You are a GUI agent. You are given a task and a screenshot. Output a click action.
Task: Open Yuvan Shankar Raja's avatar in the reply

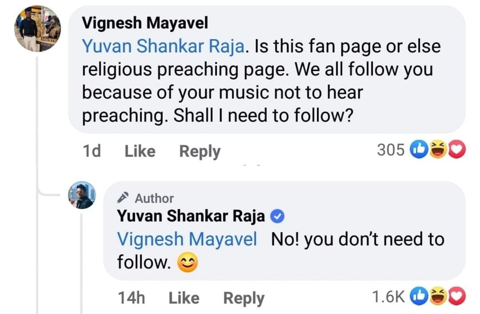pos(81,195)
